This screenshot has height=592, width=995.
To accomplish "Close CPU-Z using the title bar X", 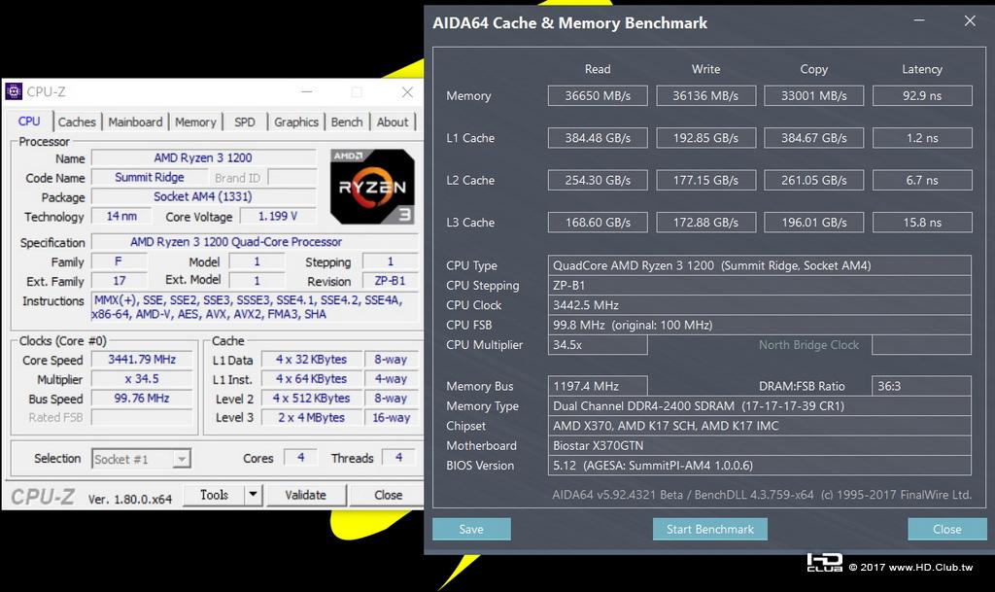I will (x=407, y=92).
